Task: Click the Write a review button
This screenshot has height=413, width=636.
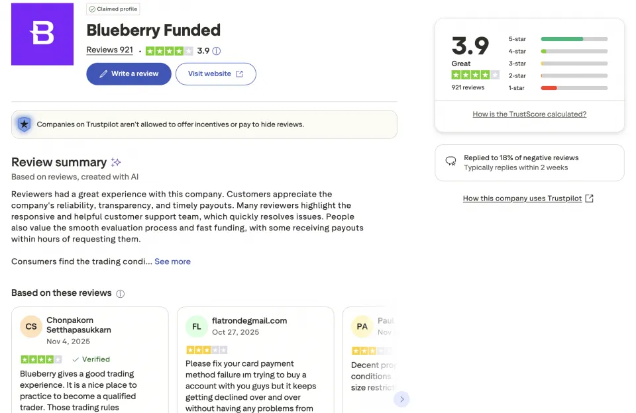Action: [128, 74]
